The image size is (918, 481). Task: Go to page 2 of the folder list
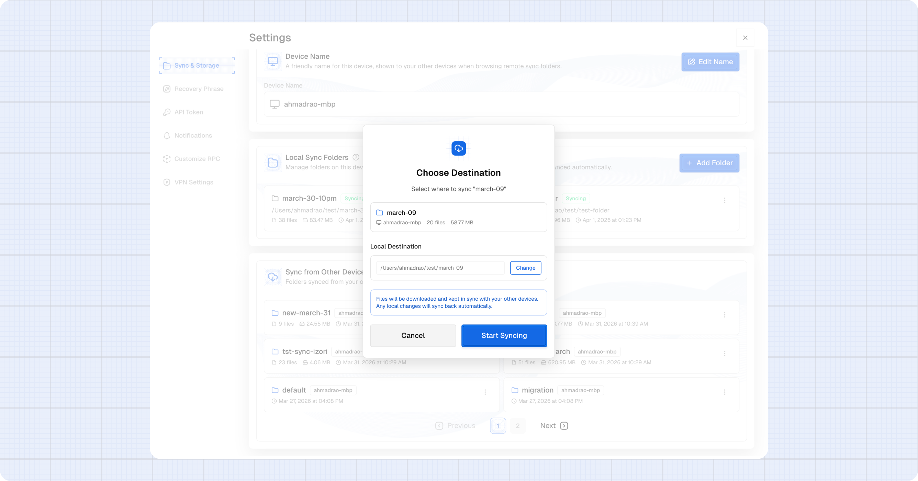coord(518,425)
